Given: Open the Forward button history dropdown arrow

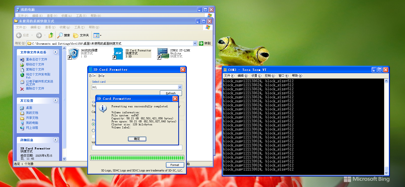Looking at the screenshot, I should 45,35.
